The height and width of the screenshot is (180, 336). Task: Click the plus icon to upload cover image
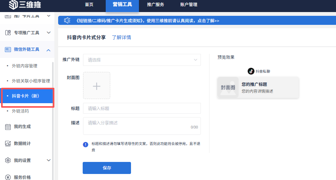point(97,86)
